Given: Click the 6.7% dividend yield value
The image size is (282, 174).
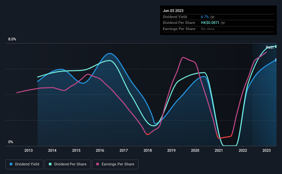Looking at the screenshot, I should point(205,17).
